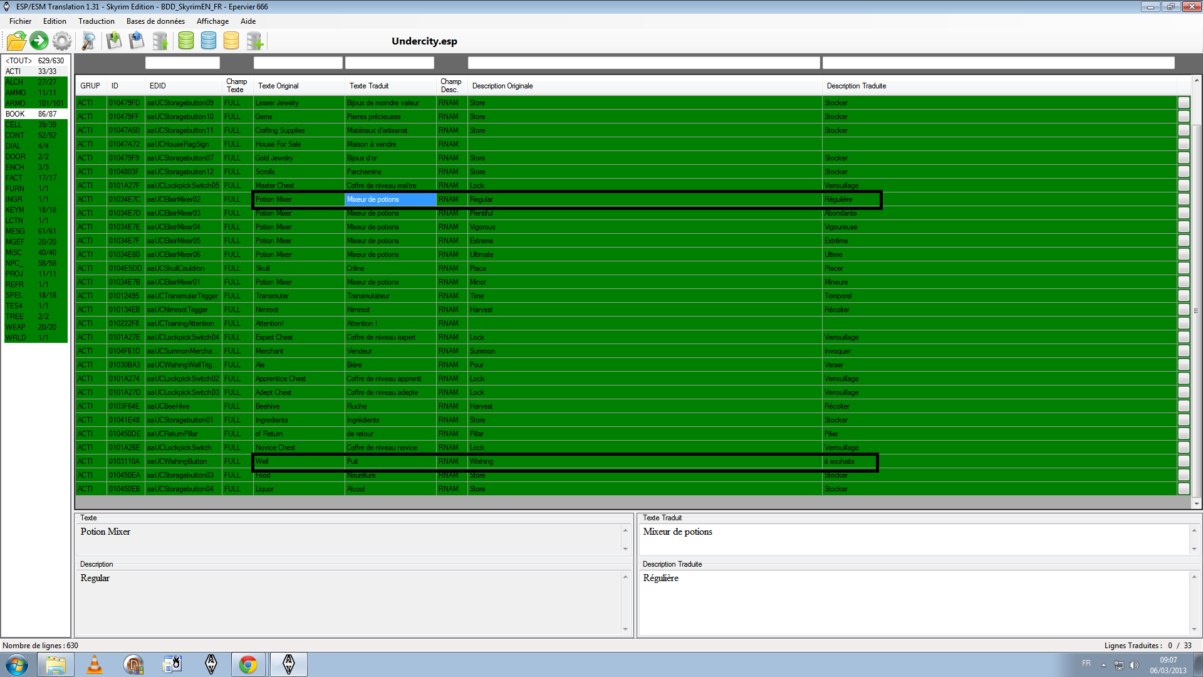Click the Show desktop strip

pyautogui.click(x=1198, y=664)
